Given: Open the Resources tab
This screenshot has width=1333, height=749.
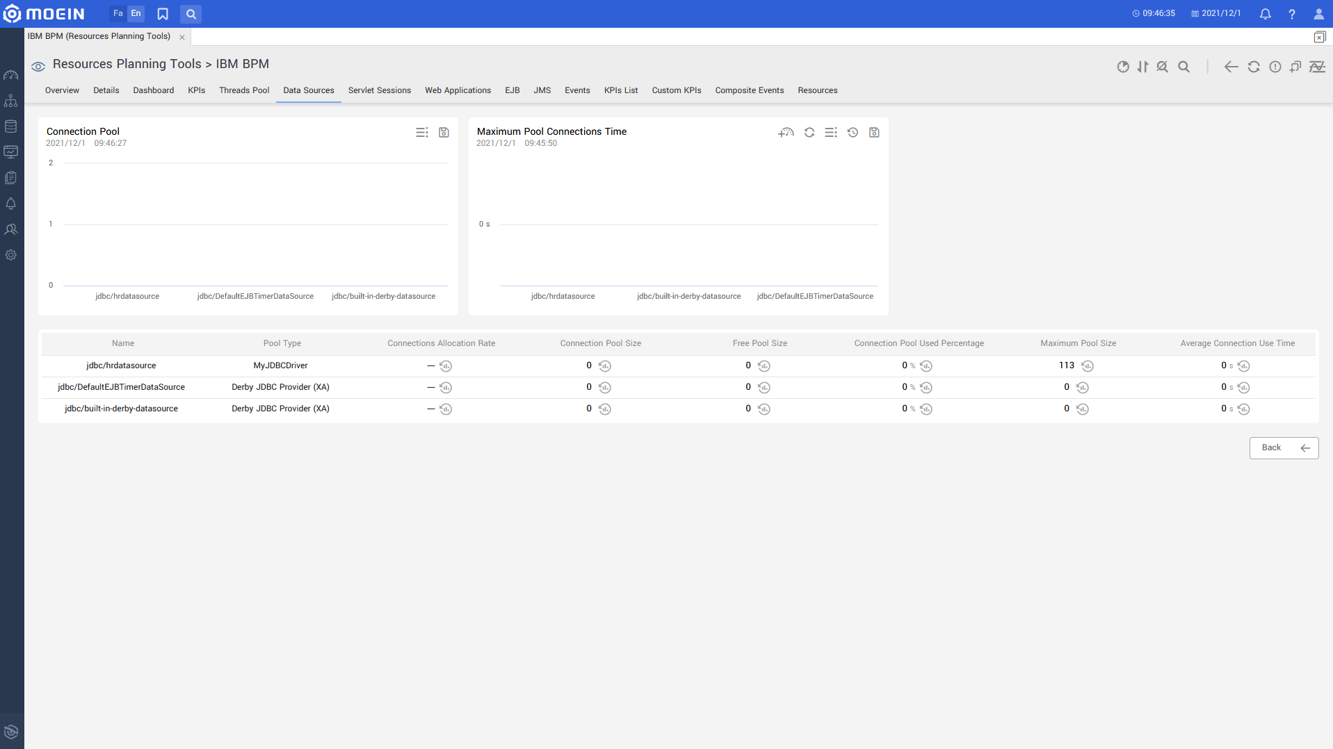Looking at the screenshot, I should 818,90.
